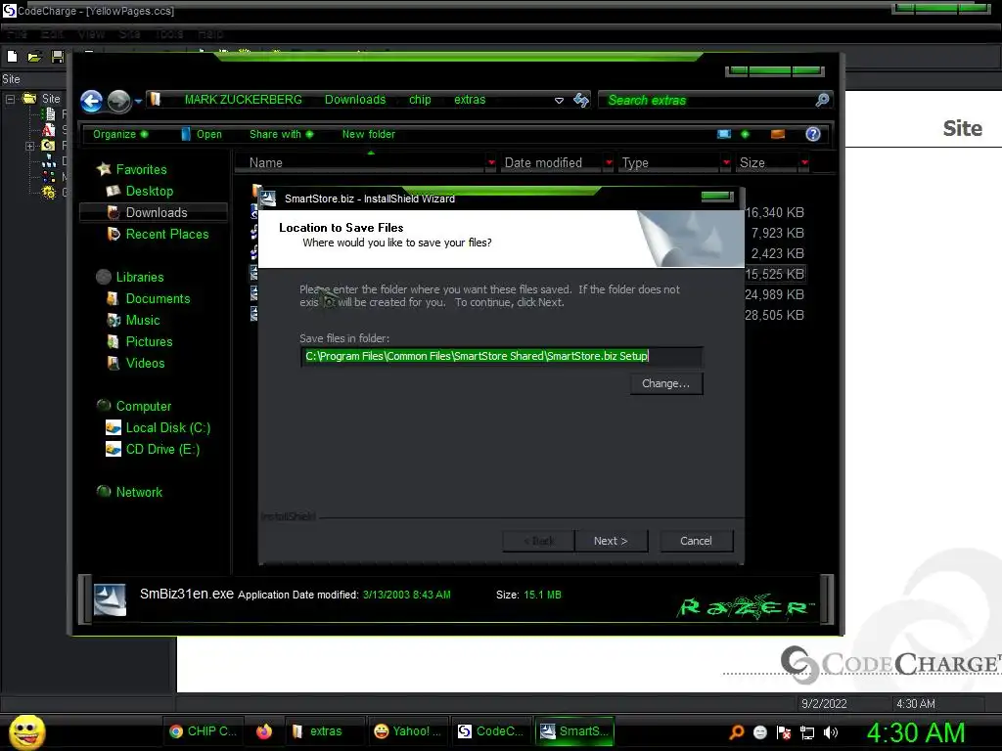Select Favorites in the navigation pane
Screen dimensions: 1002x751
coord(141,170)
